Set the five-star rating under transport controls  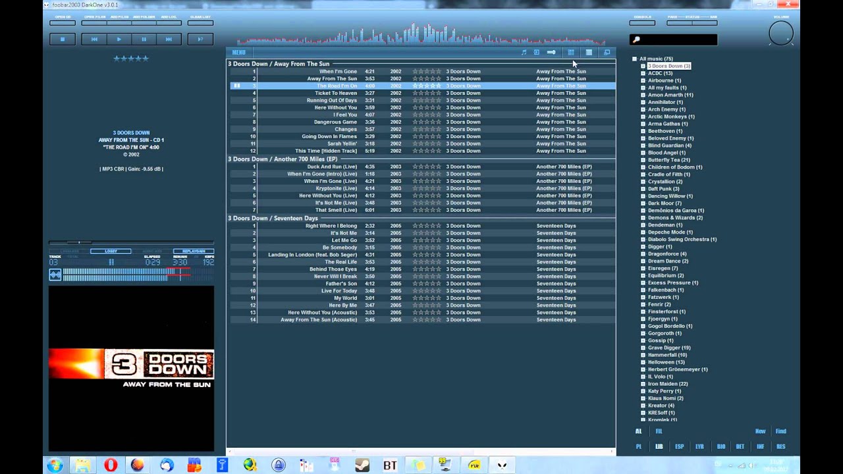[131, 59]
